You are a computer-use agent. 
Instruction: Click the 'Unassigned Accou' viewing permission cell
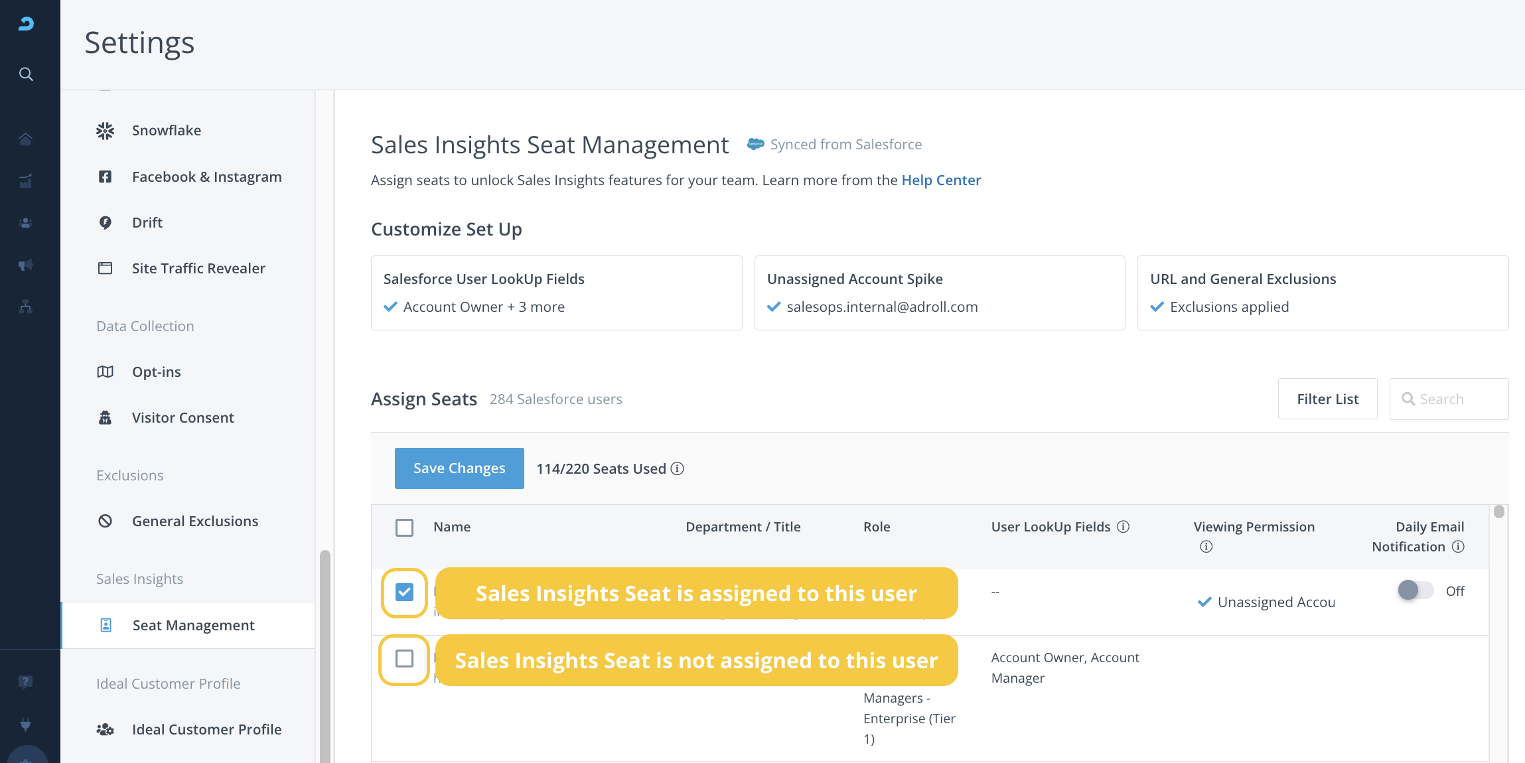point(1266,602)
